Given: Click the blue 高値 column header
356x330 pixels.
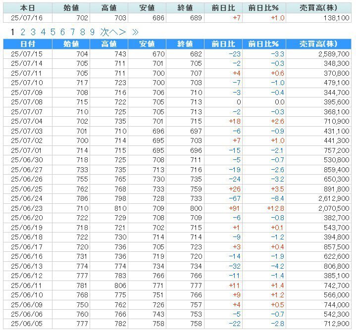Looking at the screenshot, I should [109, 44].
